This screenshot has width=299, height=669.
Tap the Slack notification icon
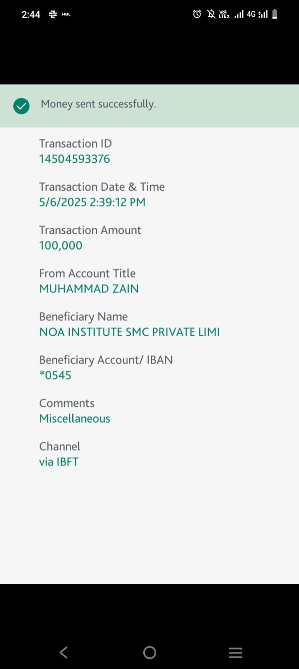[x=53, y=14]
